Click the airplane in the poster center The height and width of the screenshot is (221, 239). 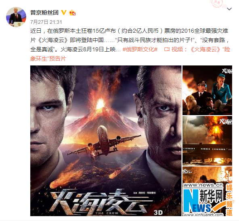point(105,142)
